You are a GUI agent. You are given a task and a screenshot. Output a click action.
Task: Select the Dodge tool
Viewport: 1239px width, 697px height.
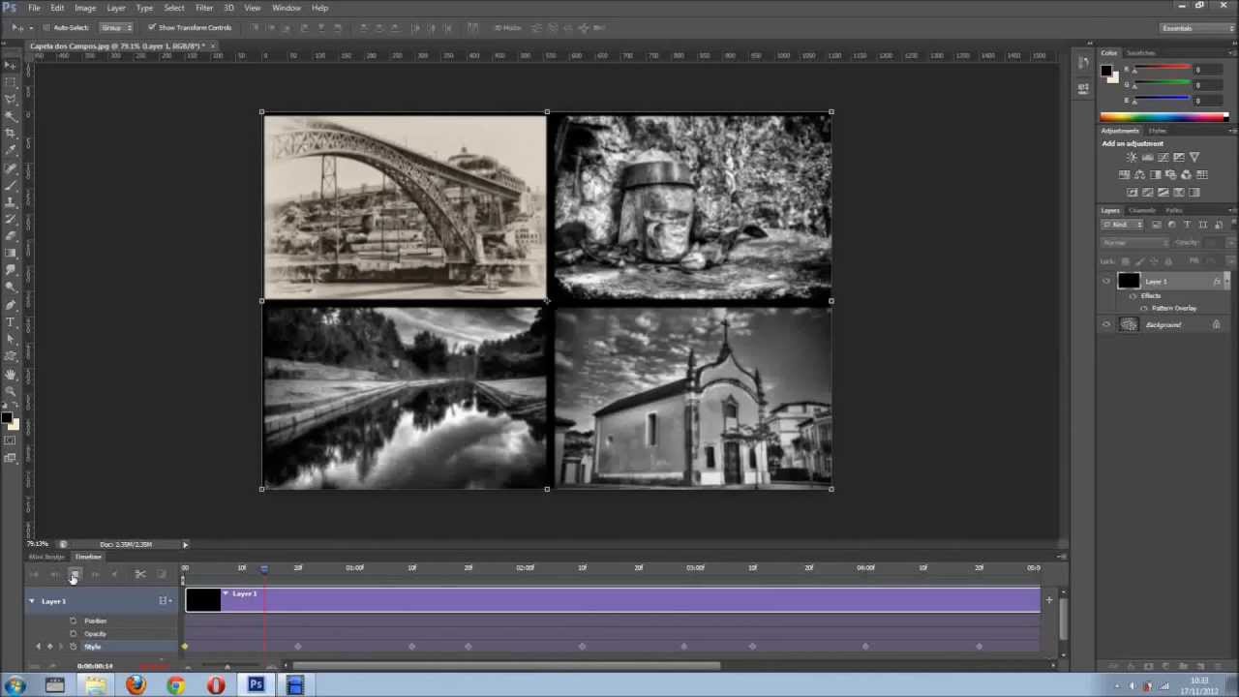pos(11,287)
